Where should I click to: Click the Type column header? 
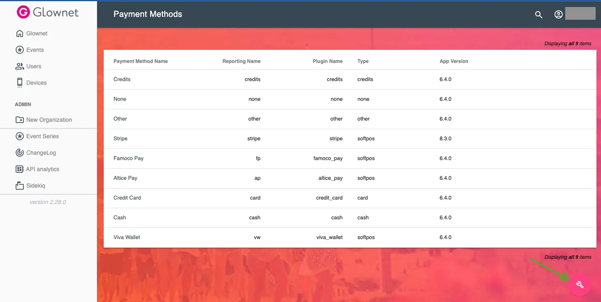[363, 61]
